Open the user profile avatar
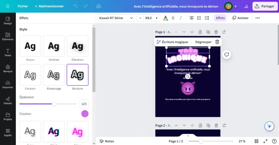Screen dimensions: 279x145 click(228, 6)
